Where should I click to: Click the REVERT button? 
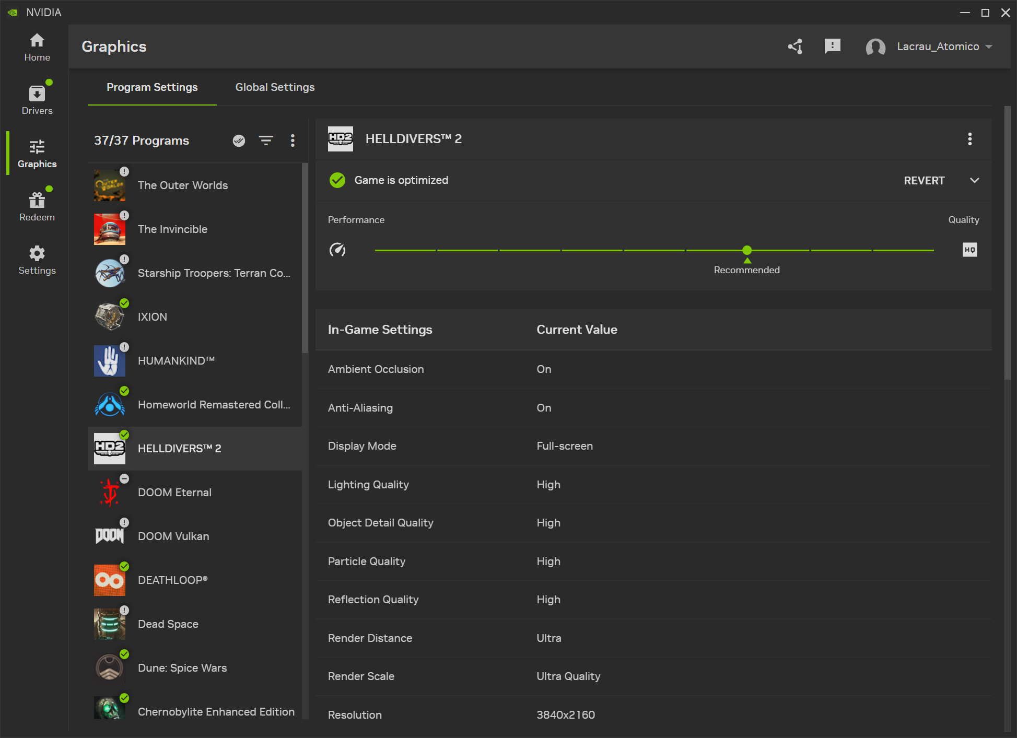924,181
